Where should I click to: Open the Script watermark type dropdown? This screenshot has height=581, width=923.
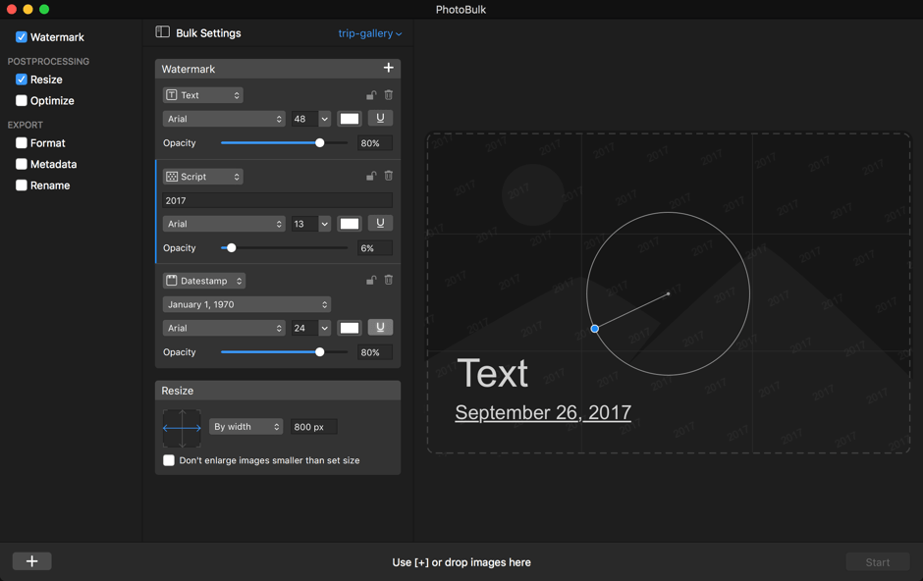[202, 177]
